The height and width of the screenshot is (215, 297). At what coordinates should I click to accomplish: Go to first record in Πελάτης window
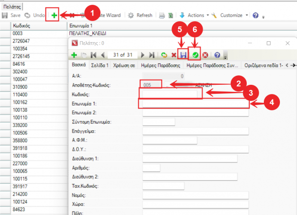[93, 55]
